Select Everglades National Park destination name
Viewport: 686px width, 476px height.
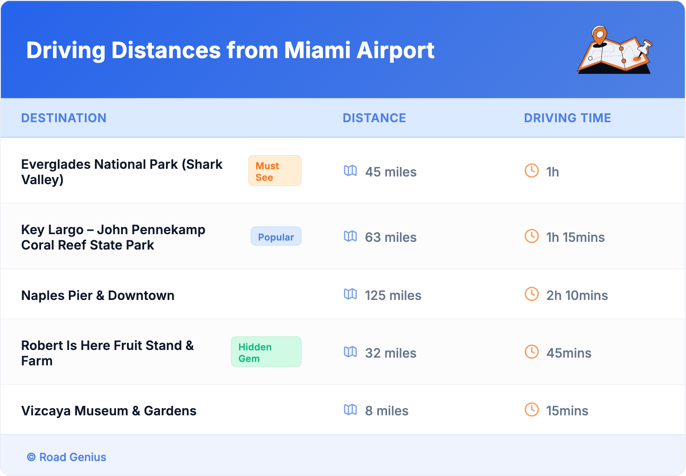122,172
